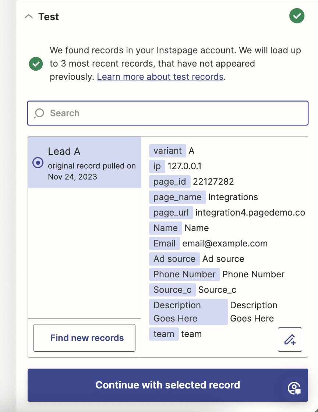
Task: Click the page_id field label
Action: pyautogui.click(x=170, y=182)
